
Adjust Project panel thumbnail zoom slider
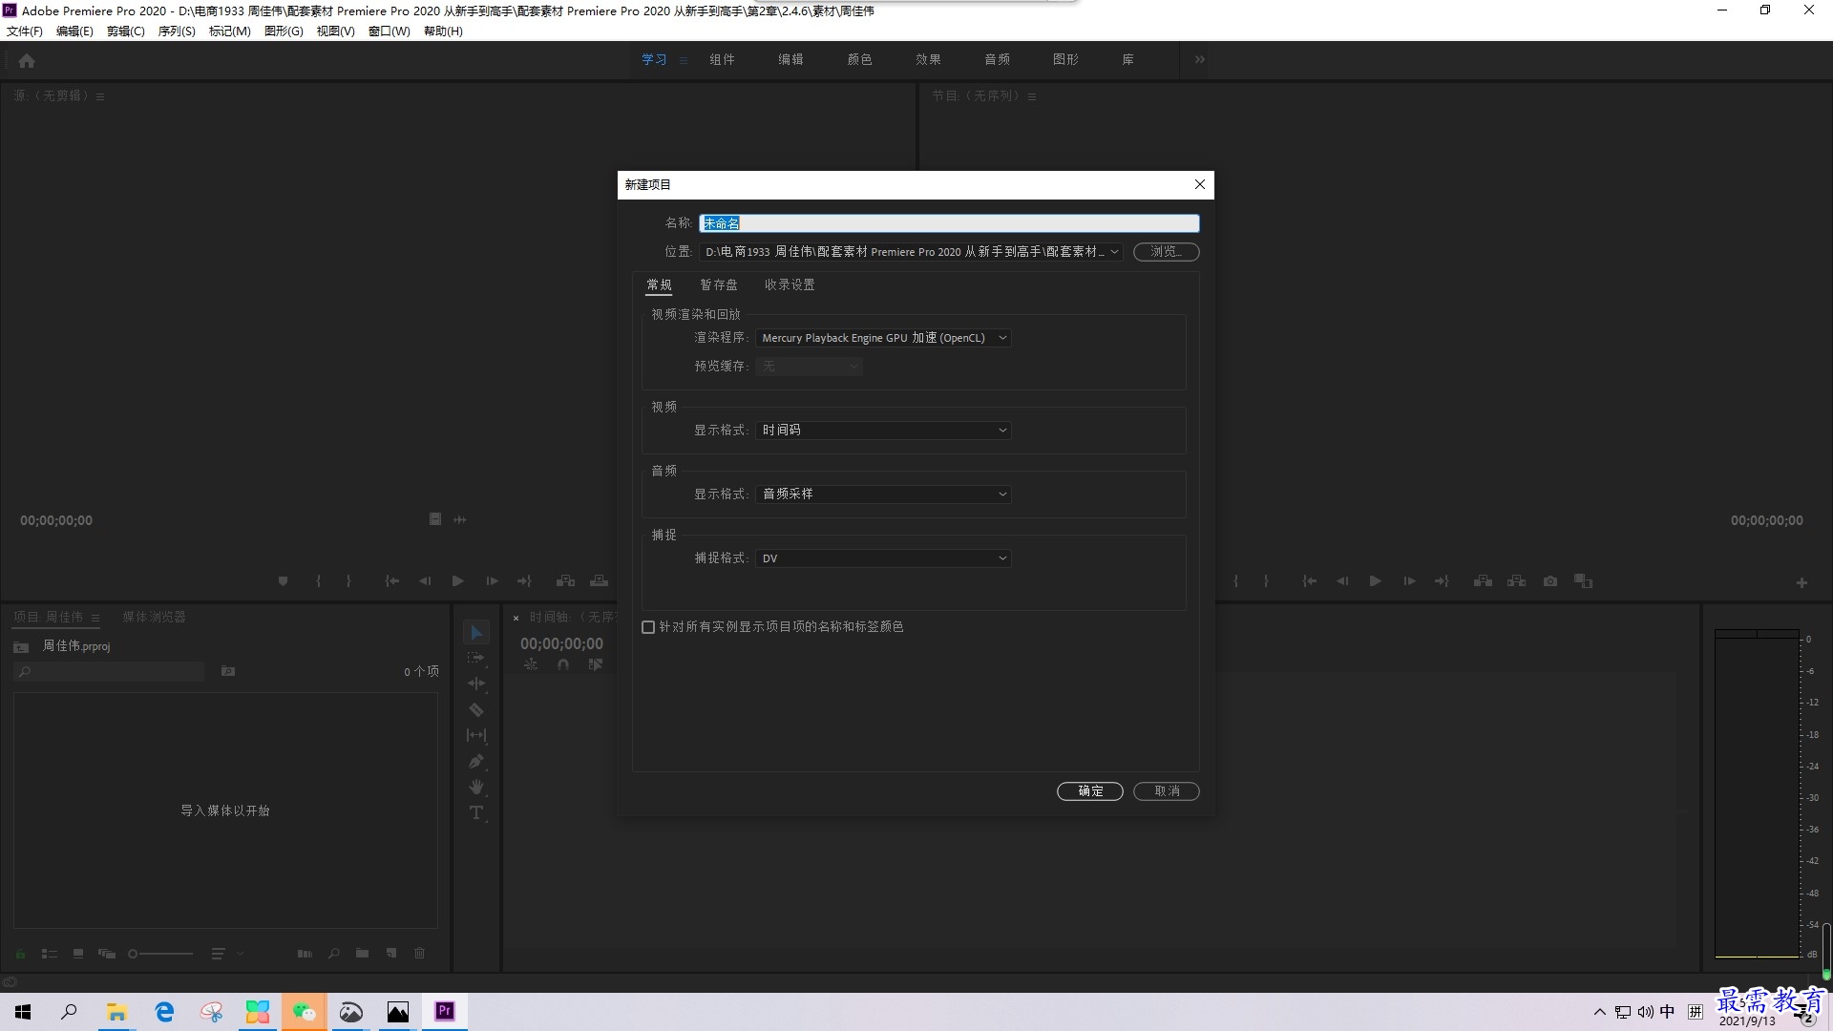pos(160,954)
